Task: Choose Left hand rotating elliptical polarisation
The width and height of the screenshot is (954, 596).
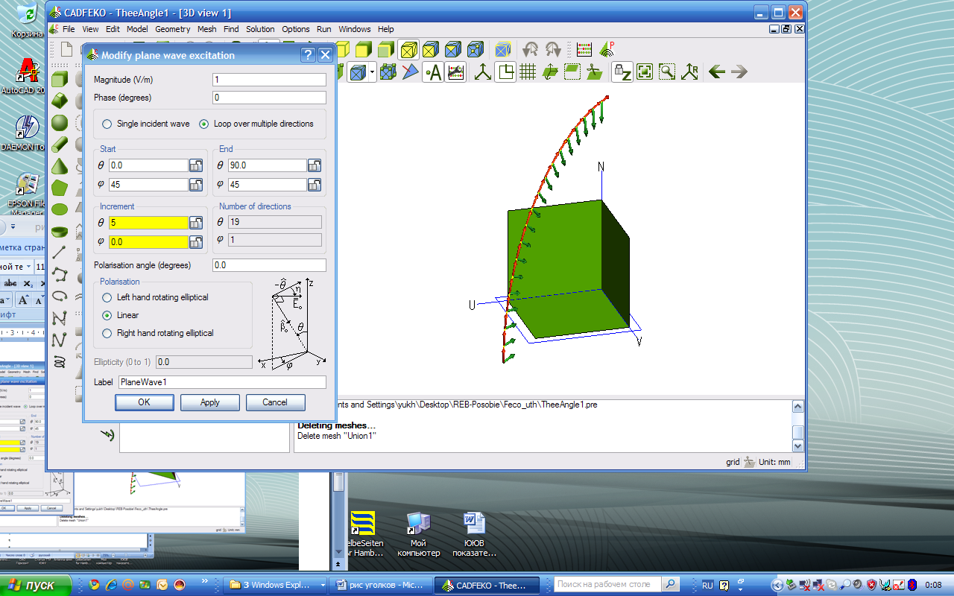Action: (155, 297)
